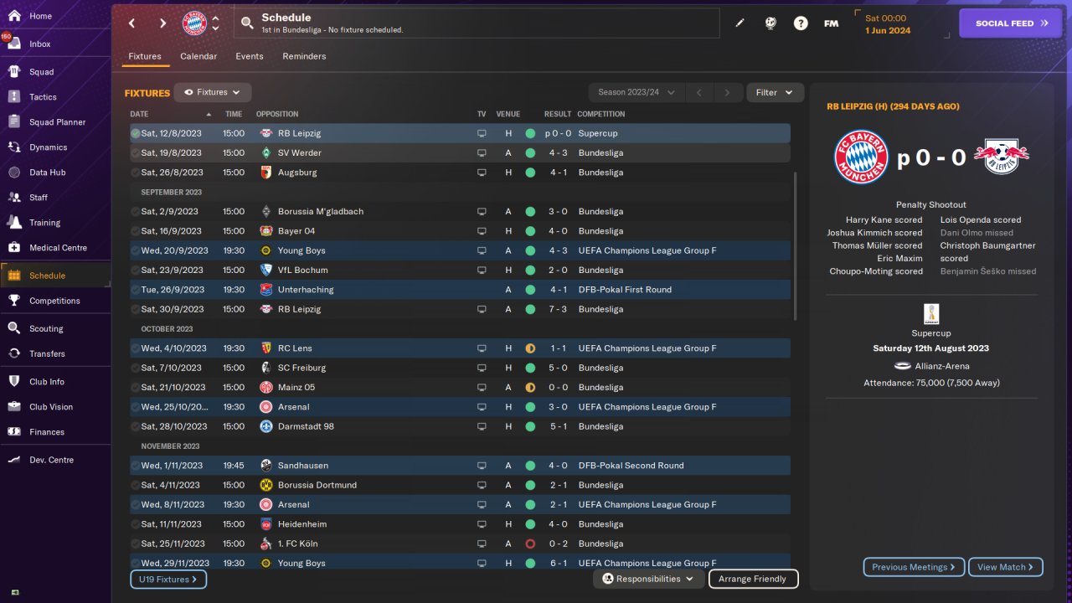Click the FM logo icon

[x=831, y=23]
